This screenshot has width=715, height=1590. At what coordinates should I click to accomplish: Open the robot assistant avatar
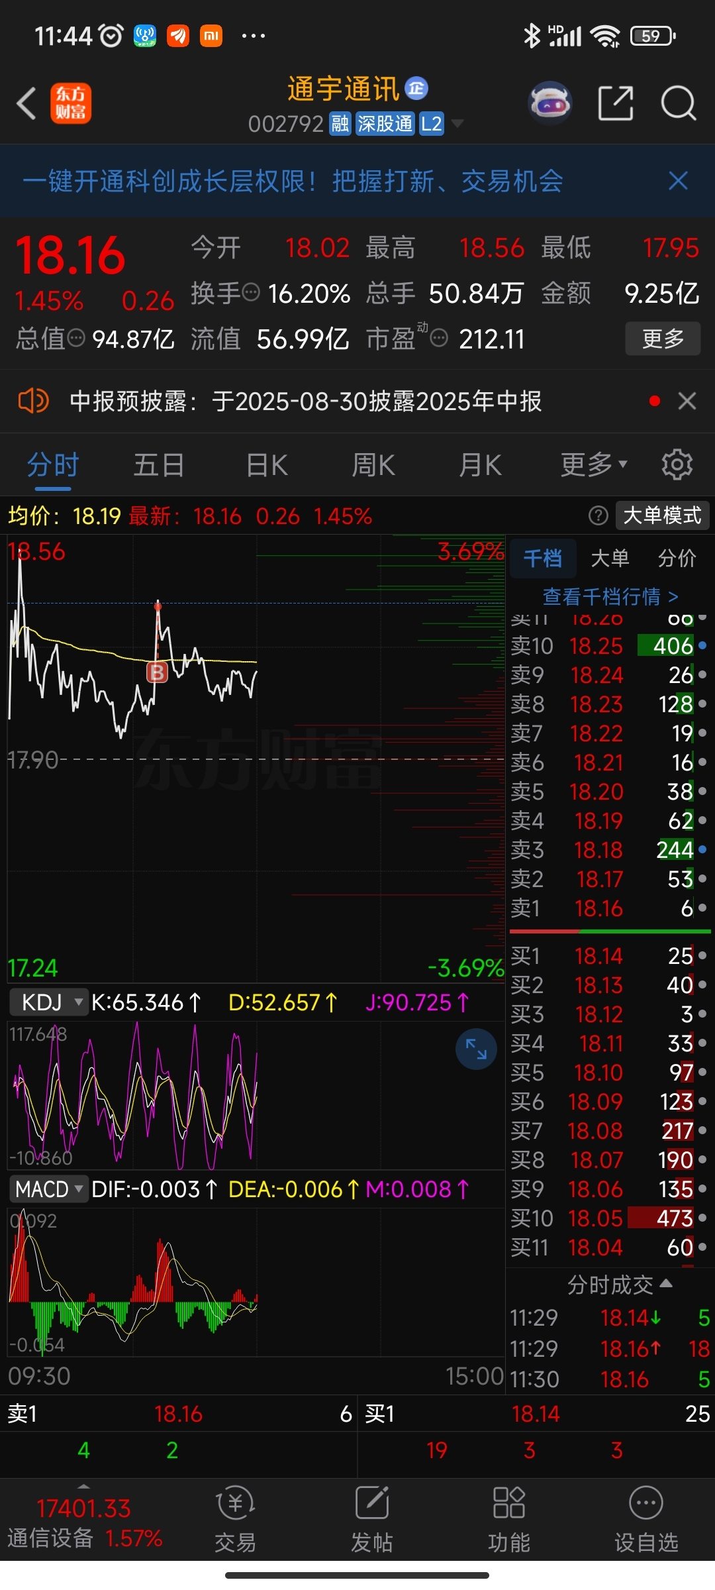[x=549, y=104]
